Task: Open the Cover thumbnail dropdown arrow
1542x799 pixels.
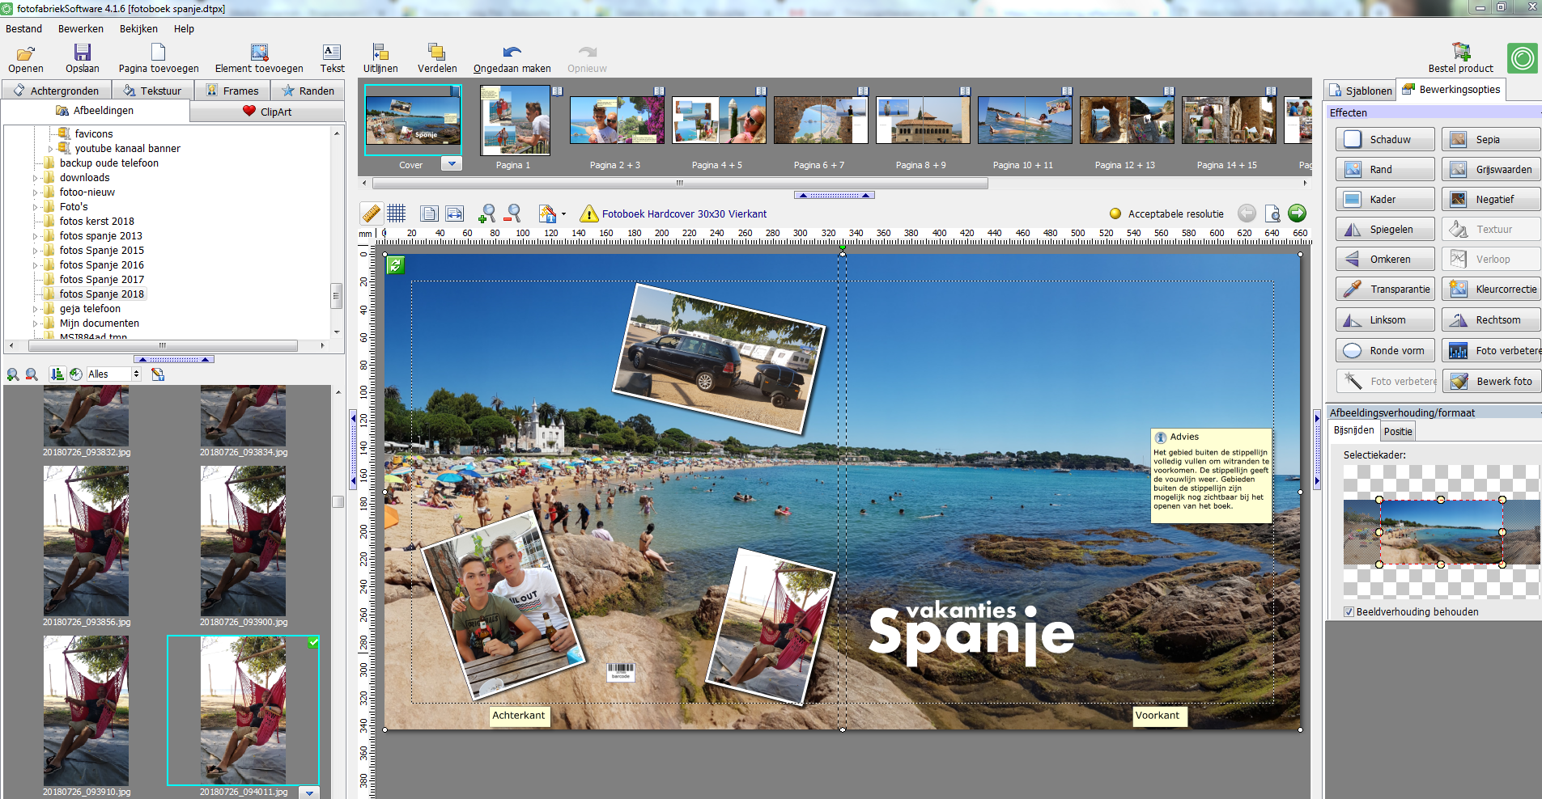Action: 452,164
